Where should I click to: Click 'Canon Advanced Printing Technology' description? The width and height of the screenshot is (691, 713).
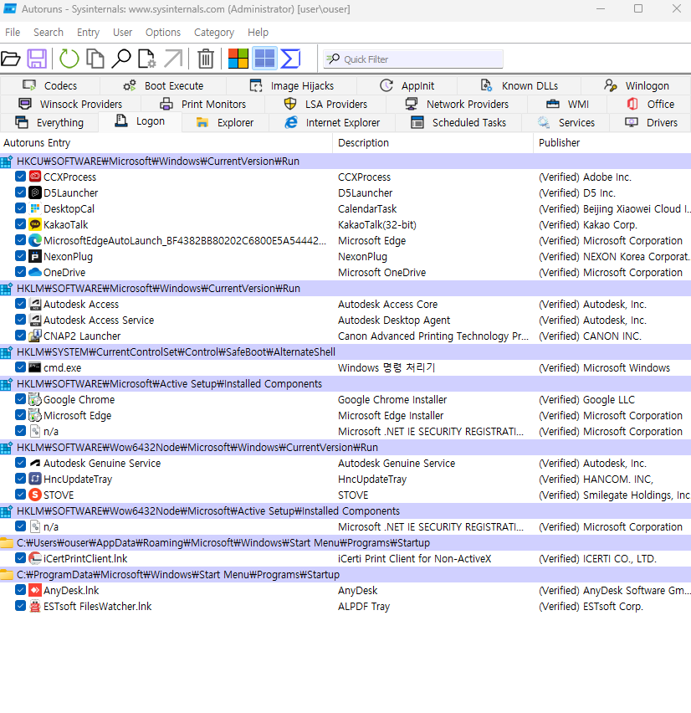point(433,336)
